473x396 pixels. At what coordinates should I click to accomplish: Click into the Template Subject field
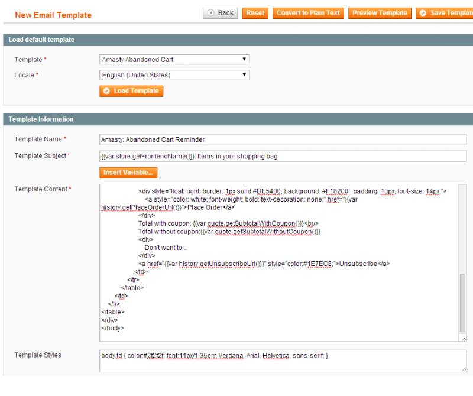[x=283, y=156]
